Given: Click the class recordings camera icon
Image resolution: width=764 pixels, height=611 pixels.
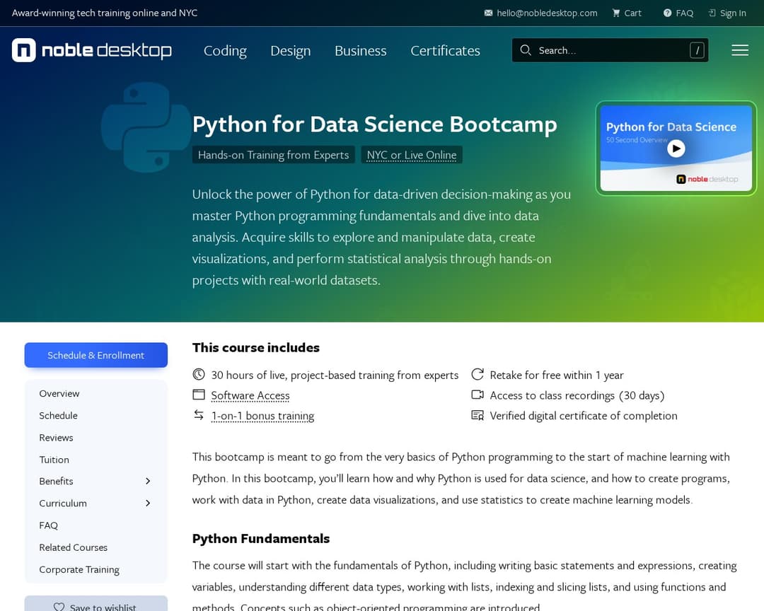Looking at the screenshot, I should pyautogui.click(x=477, y=395).
